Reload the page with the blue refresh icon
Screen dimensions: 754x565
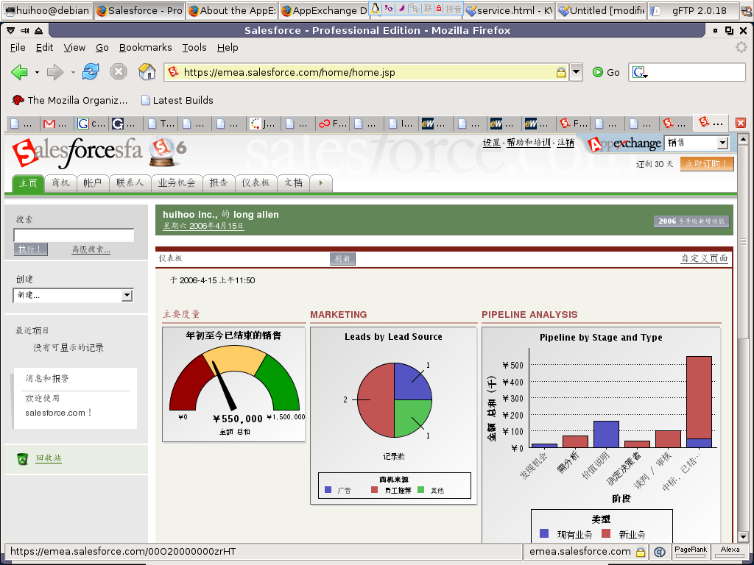(91, 72)
